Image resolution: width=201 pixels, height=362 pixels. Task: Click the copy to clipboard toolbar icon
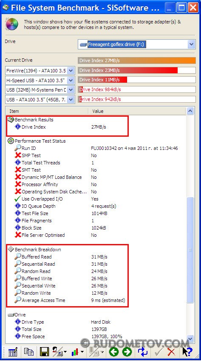pyautogui.click(x=29, y=352)
